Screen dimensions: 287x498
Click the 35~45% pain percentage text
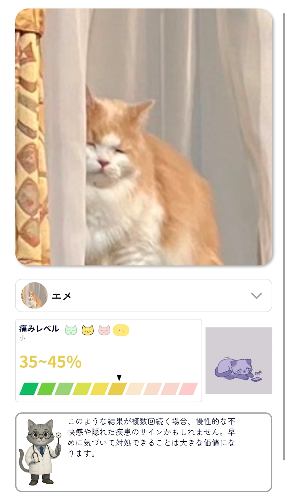click(x=50, y=361)
